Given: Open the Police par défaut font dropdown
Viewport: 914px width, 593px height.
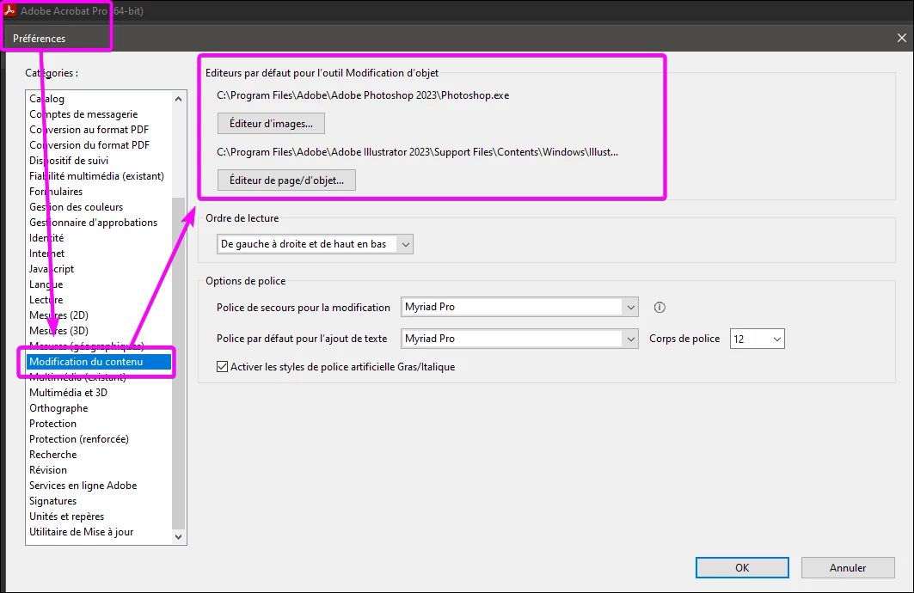Looking at the screenshot, I should [519, 339].
